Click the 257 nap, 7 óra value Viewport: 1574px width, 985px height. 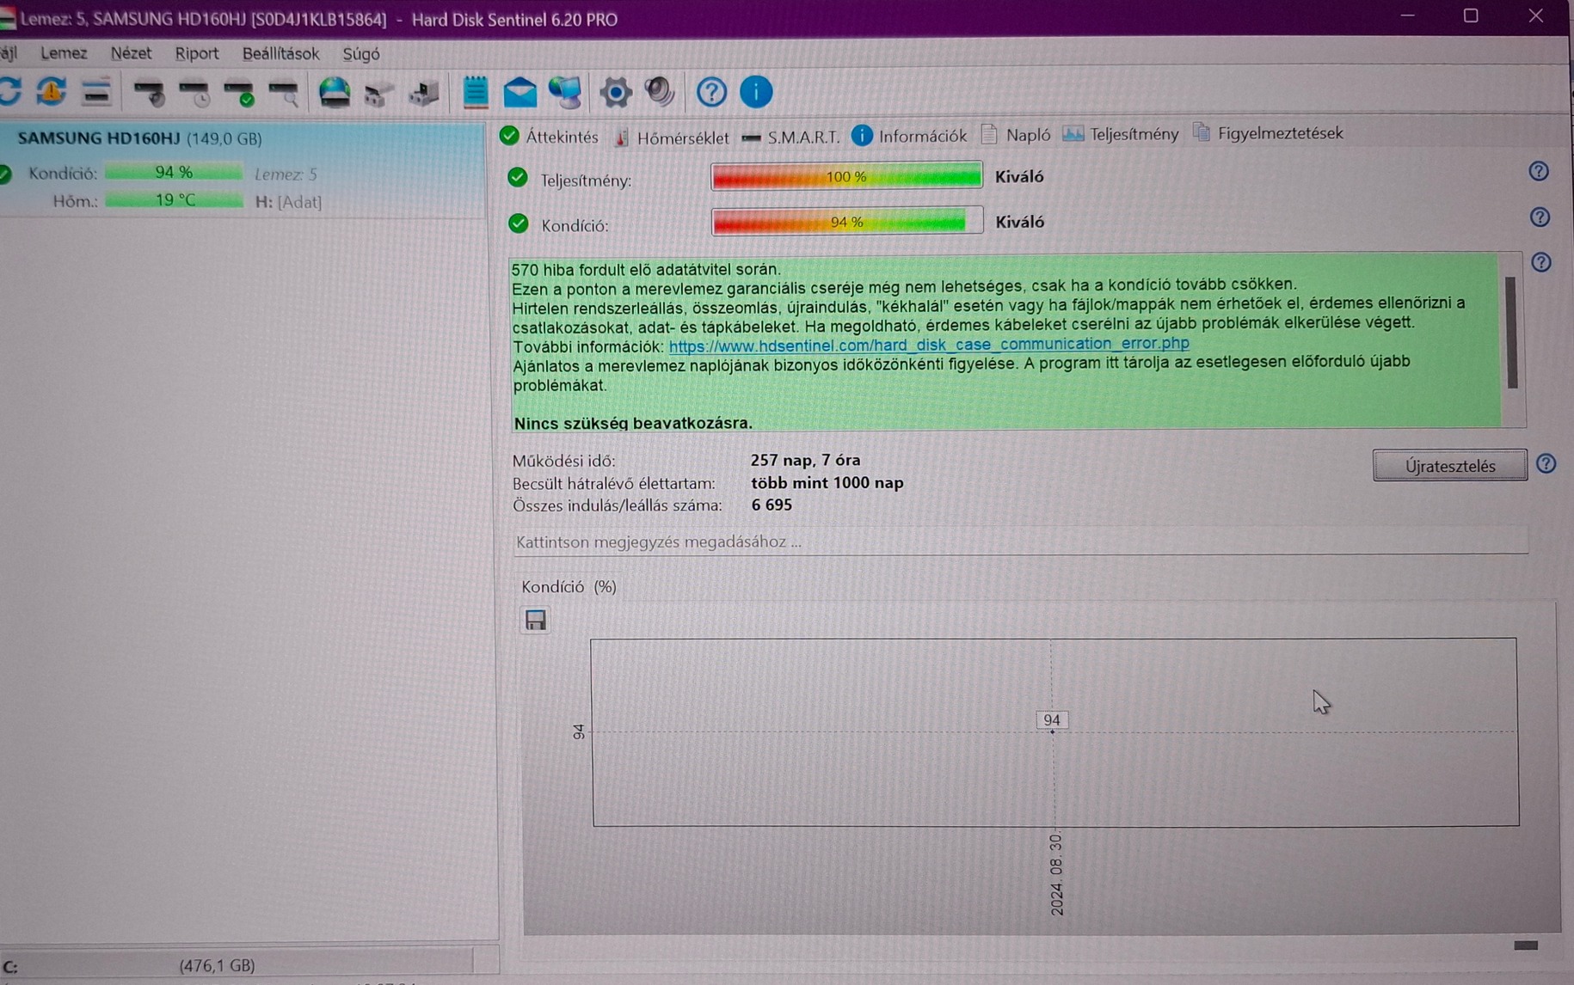pyautogui.click(x=806, y=461)
